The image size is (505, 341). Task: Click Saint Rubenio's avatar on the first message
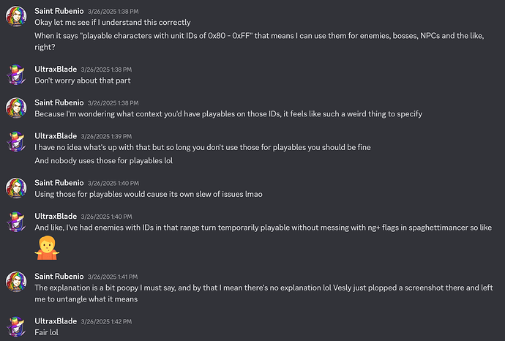[x=17, y=17]
